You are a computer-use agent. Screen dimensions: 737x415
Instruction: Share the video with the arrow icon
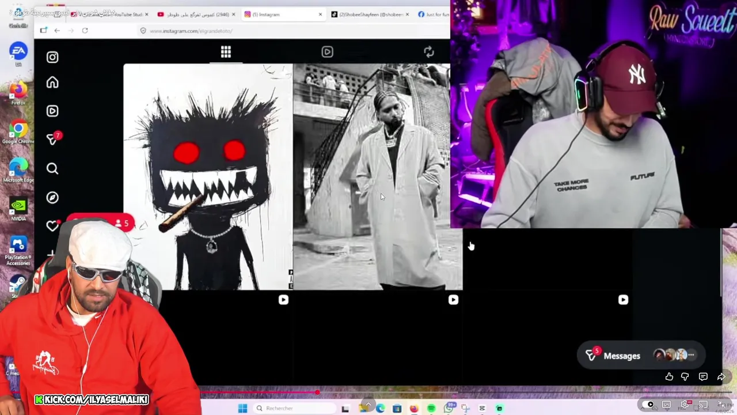pos(721,376)
